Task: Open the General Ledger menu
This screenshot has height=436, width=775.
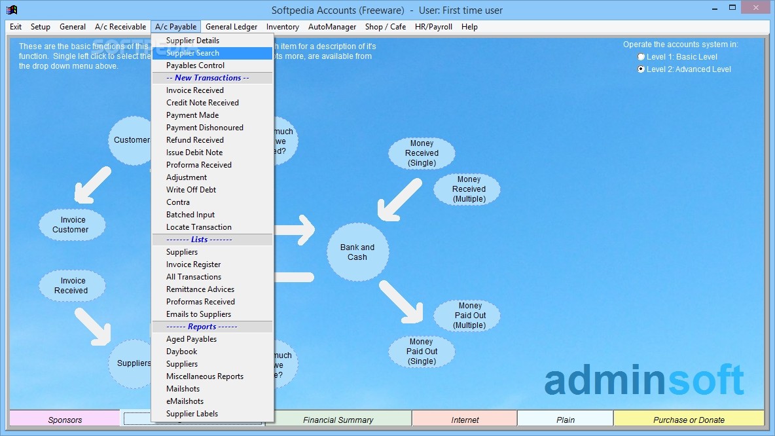Action: pyautogui.click(x=231, y=27)
